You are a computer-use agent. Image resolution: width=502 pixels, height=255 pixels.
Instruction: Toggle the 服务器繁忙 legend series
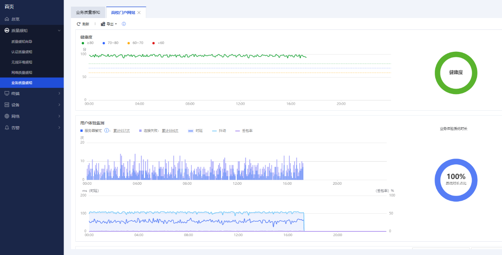(x=91, y=131)
